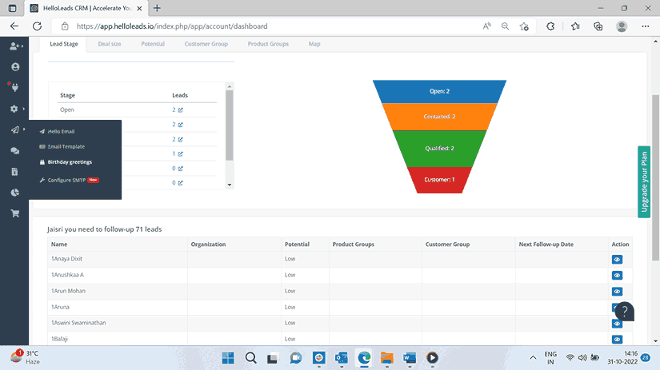Select Hello Email in flyout menu
This screenshot has height=370, width=660.
tap(58, 132)
